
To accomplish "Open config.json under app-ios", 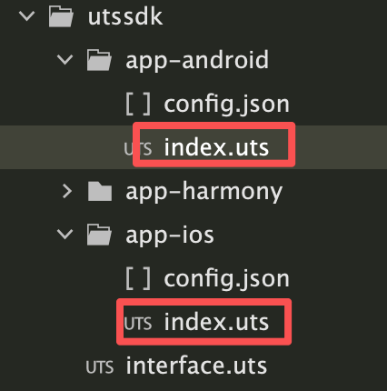I will [226, 280].
